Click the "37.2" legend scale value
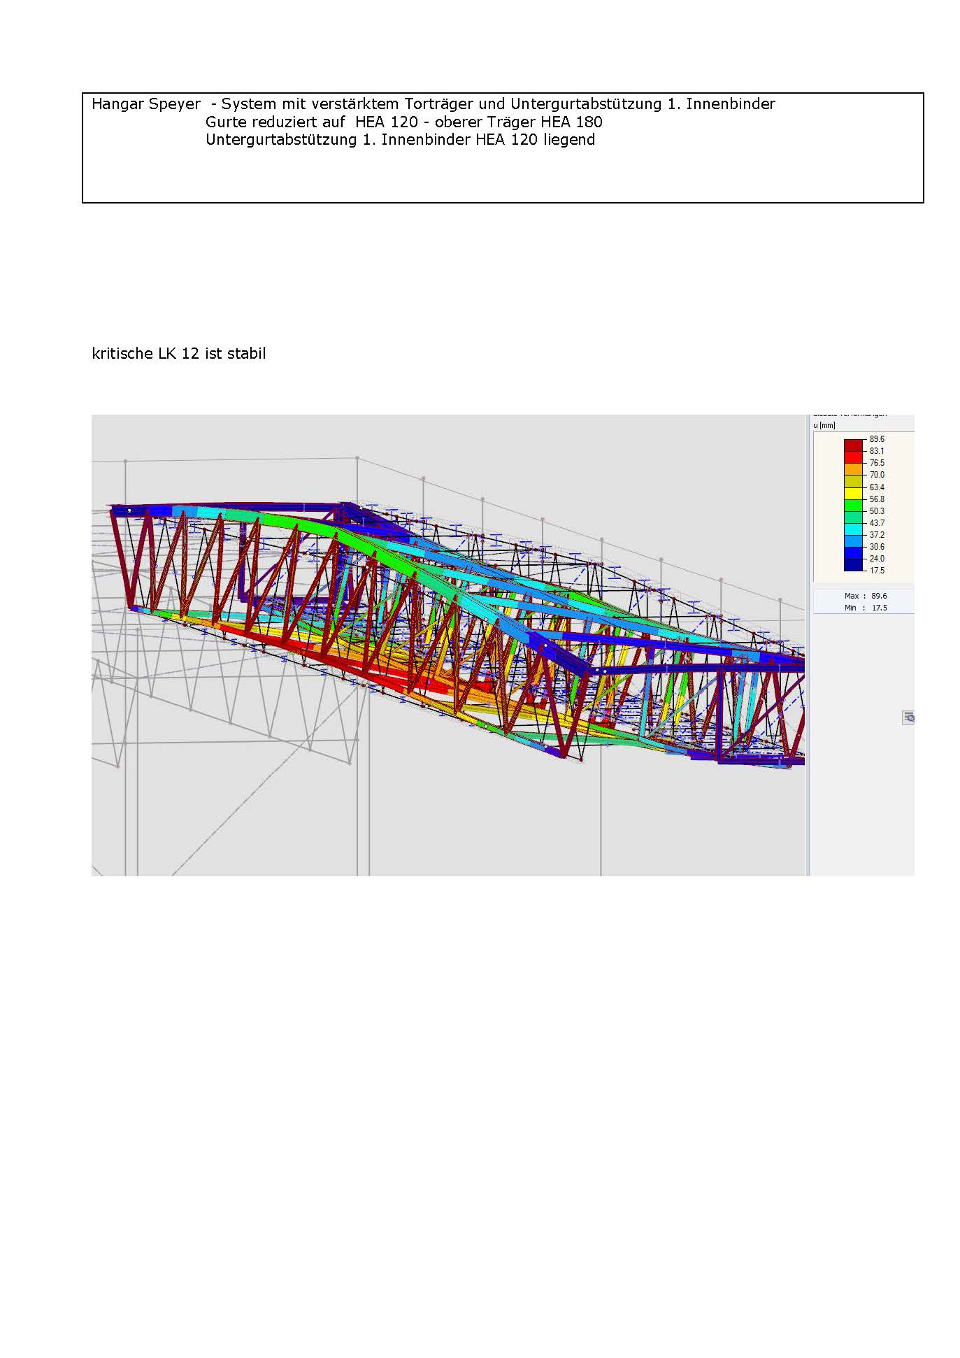Screen dimensions: 960x1358 (x=877, y=535)
